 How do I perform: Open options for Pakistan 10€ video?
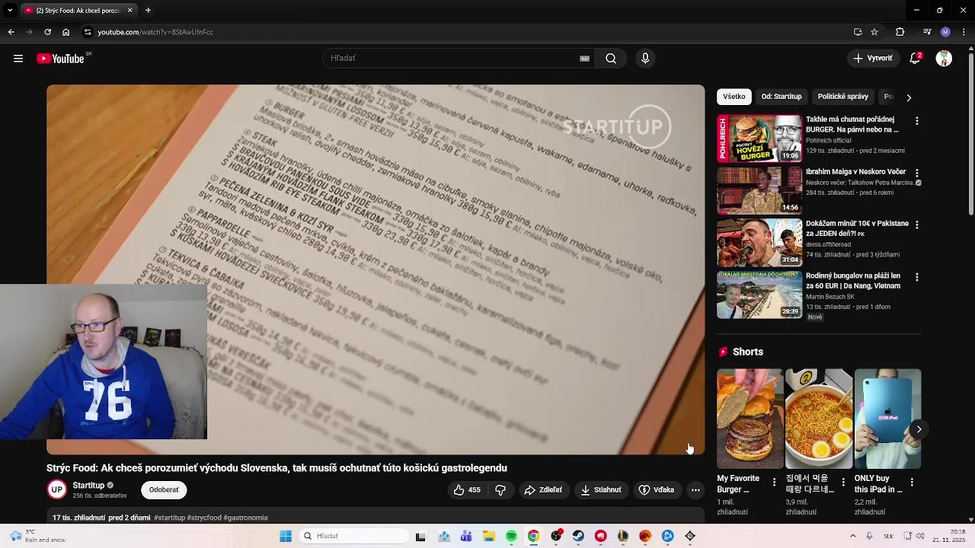tap(917, 225)
